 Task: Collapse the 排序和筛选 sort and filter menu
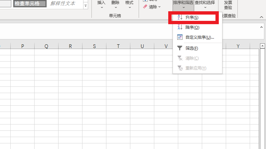[x=183, y=5]
